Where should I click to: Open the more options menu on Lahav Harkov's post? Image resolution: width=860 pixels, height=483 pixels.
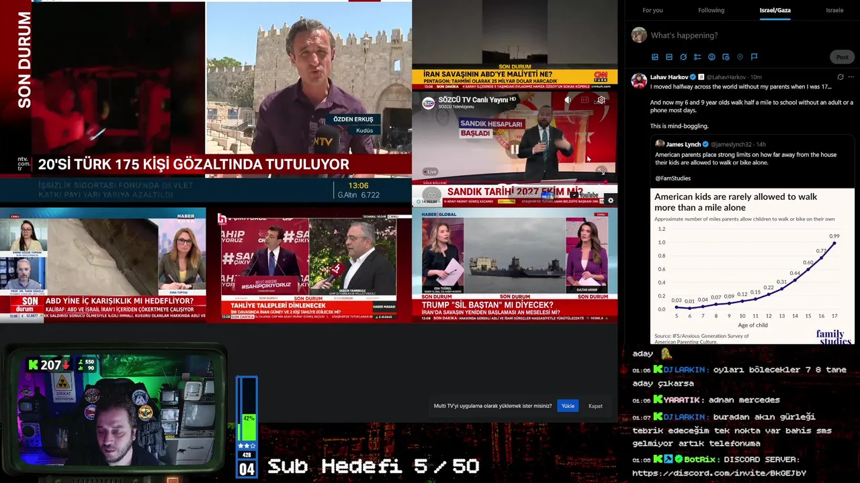click(x=851, y=77)
